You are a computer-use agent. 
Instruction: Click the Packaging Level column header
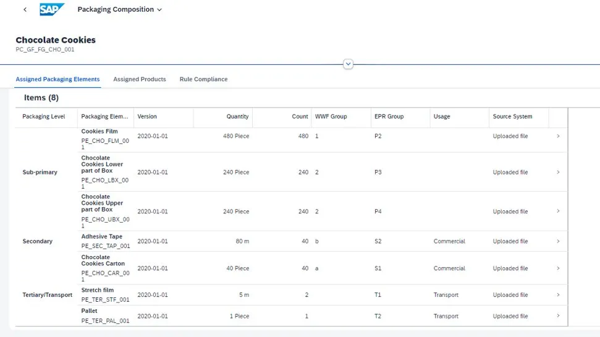click(x=44, y=116)
